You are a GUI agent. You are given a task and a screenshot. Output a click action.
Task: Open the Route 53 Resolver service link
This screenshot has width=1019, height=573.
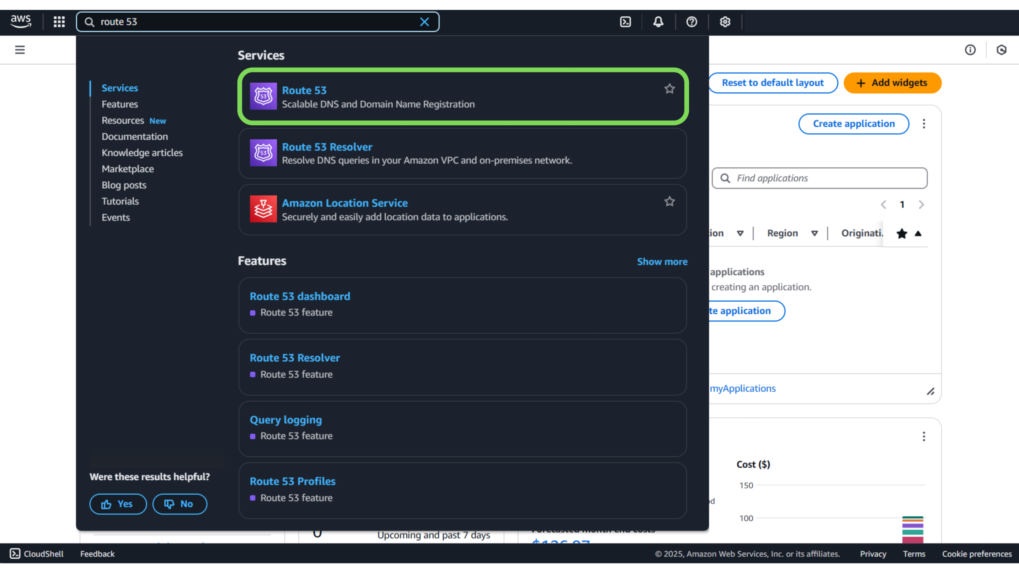coord(327,147)
